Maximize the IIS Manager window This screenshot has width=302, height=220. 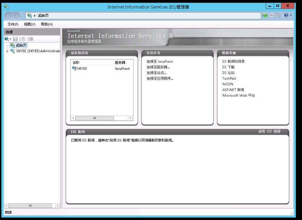(x=277, y=6)
